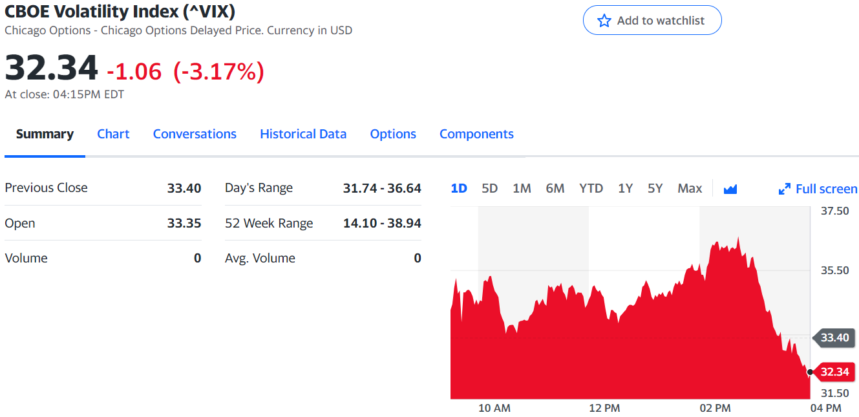Image resolution: width=859 pixels, height=417 pixels.
Task: Click the (-3.17%) percent change
Action: [218, 71]
